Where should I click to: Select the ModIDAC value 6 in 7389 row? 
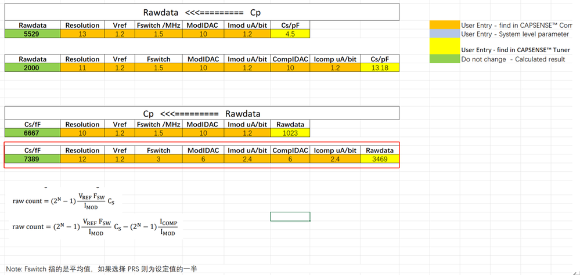tap(203, 159)
